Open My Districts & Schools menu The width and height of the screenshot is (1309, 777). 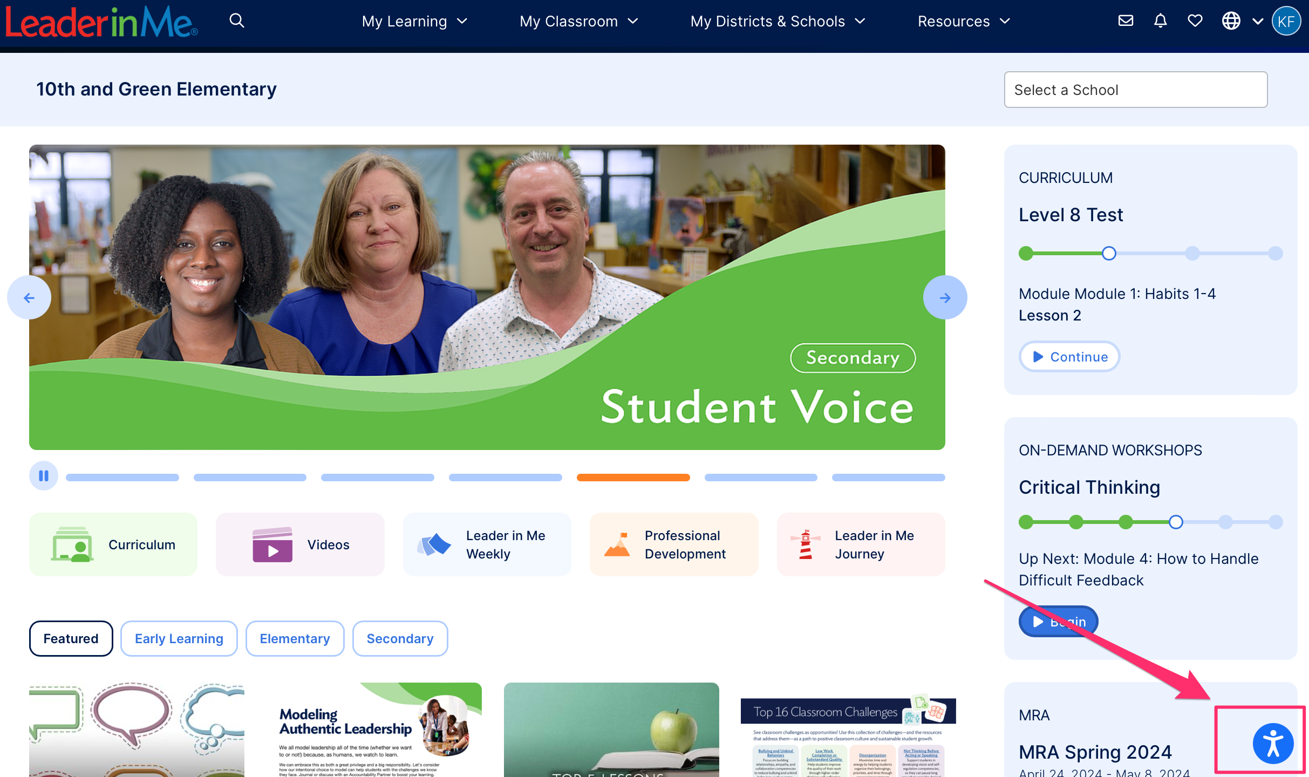coord(777,21)
